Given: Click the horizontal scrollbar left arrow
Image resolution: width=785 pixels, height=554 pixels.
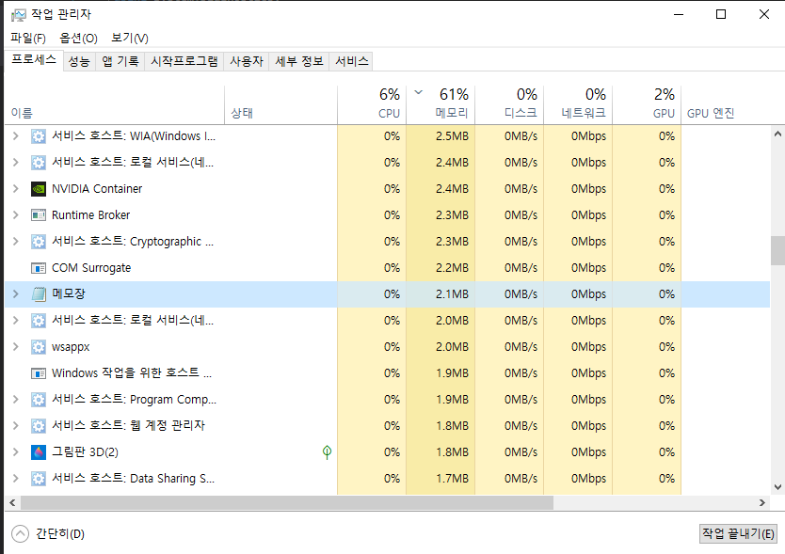Looking at the screenshot, I should (12, 502).
